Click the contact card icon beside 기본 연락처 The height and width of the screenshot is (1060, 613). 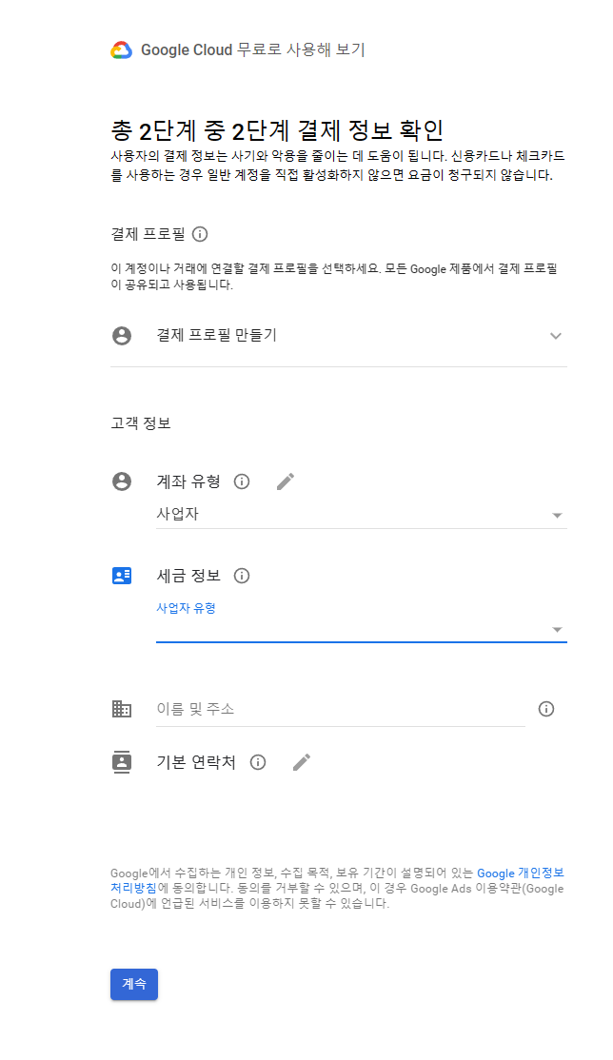(122, 762)
